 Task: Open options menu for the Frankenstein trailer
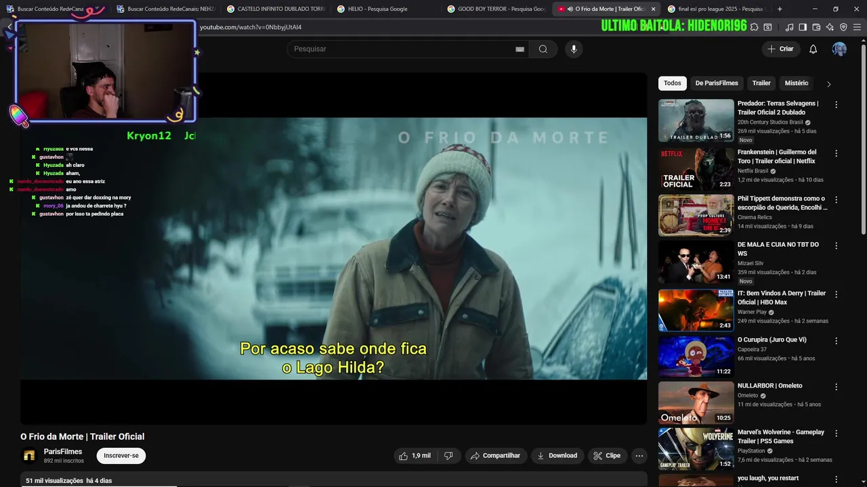click(836, 154)
